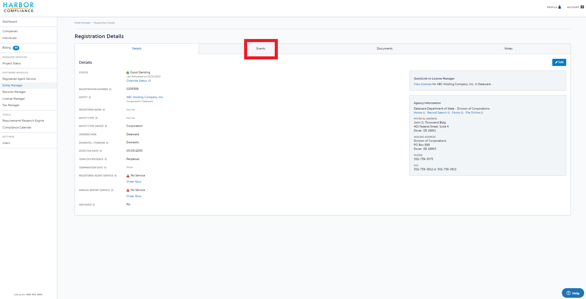Click PO Box 898 mailing line
Image resolution: width=586 pixels, height=299 pixels.
pyautogui.click(x=422, y=145)
